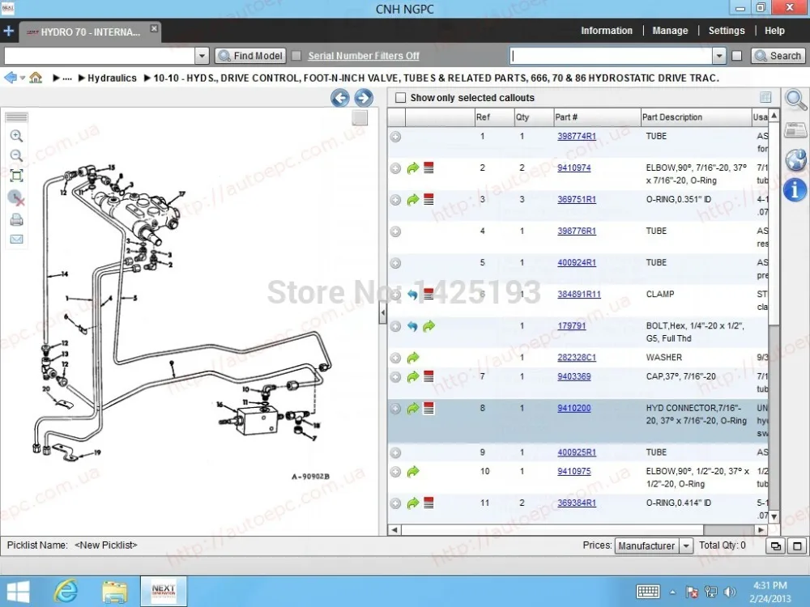810x607 pixels.
Task: Open the magnifier search side panel
Action: pos(795,100)
